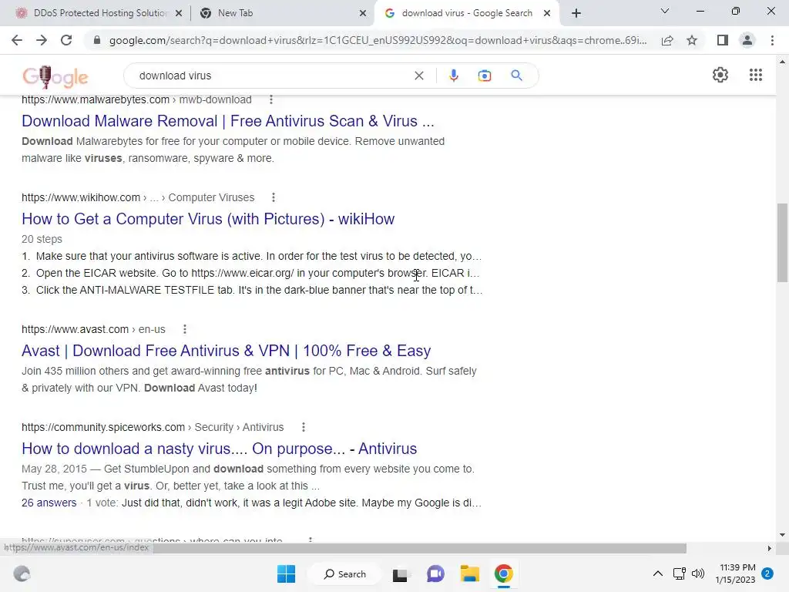789x592 pixels.
Task: Open network settings tray icon
Action: (x=680, y=573)
